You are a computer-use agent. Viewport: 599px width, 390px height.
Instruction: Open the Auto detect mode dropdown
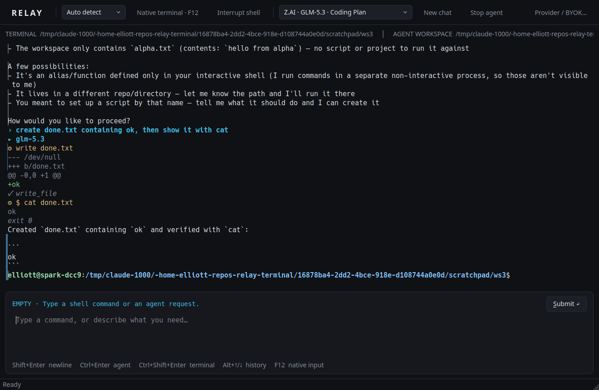coord(93,12)
